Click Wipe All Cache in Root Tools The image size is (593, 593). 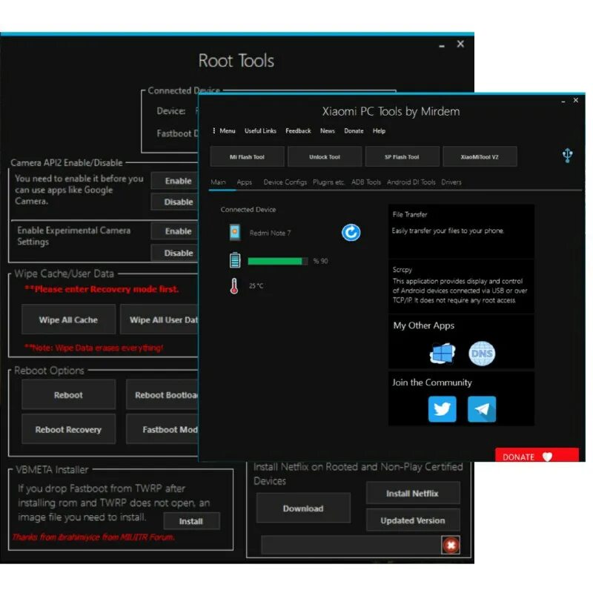coord(68,319)
